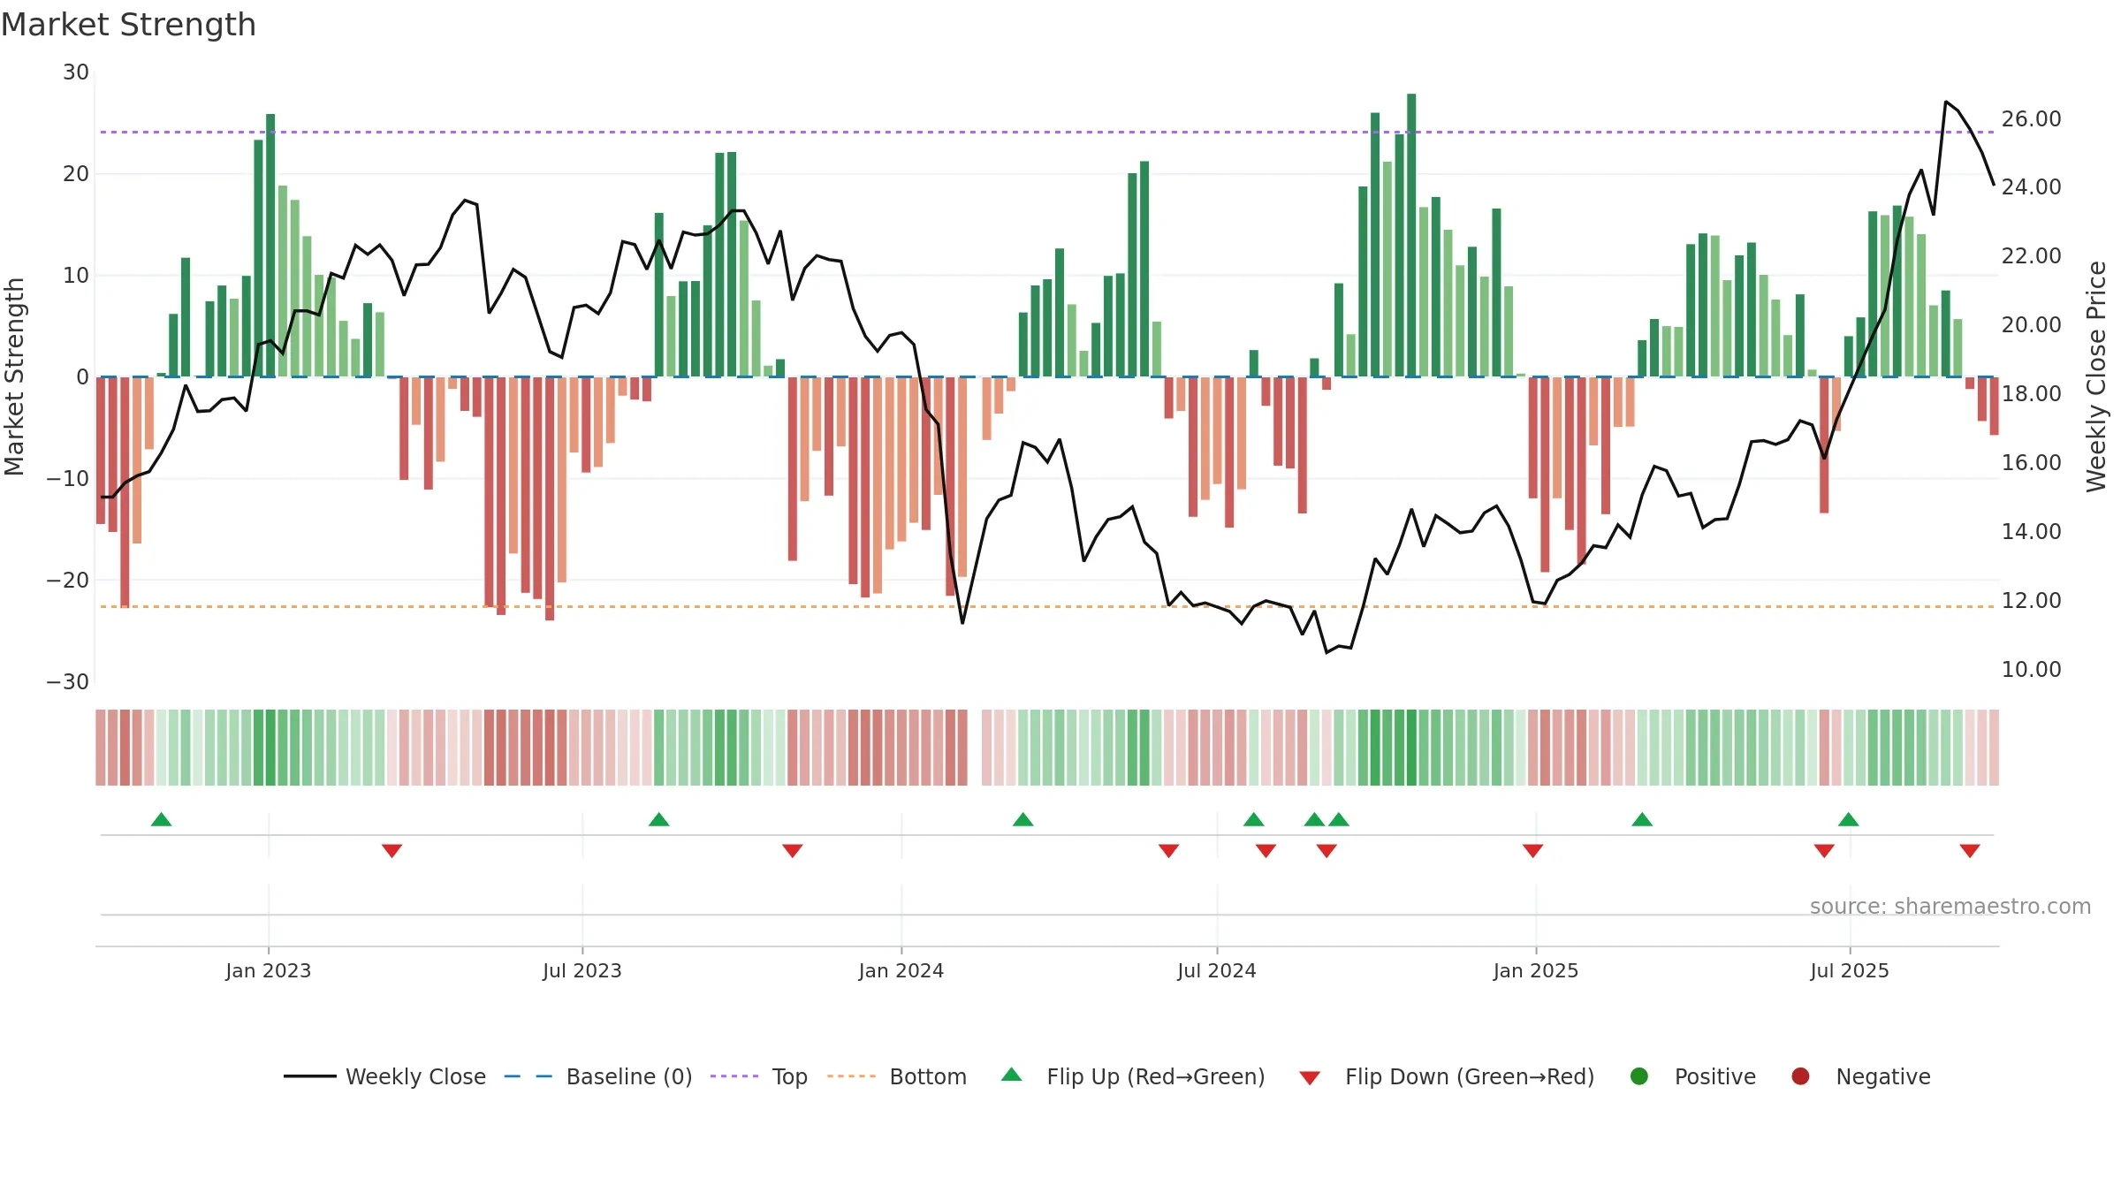Click the 30 tick on strength axis
Viewport: 2121px width, 1193px height.
coord(76,72)
